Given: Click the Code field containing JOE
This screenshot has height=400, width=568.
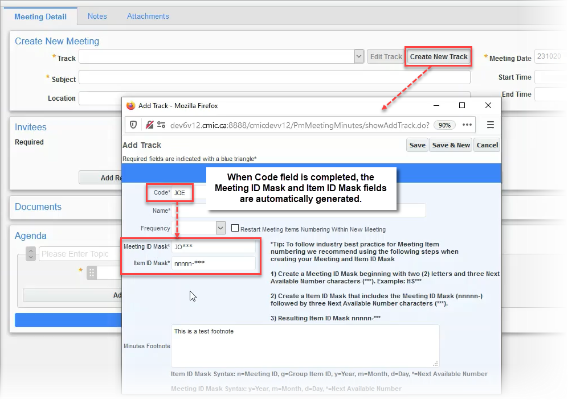Looking at the screenshot, I should click(182, 193).
